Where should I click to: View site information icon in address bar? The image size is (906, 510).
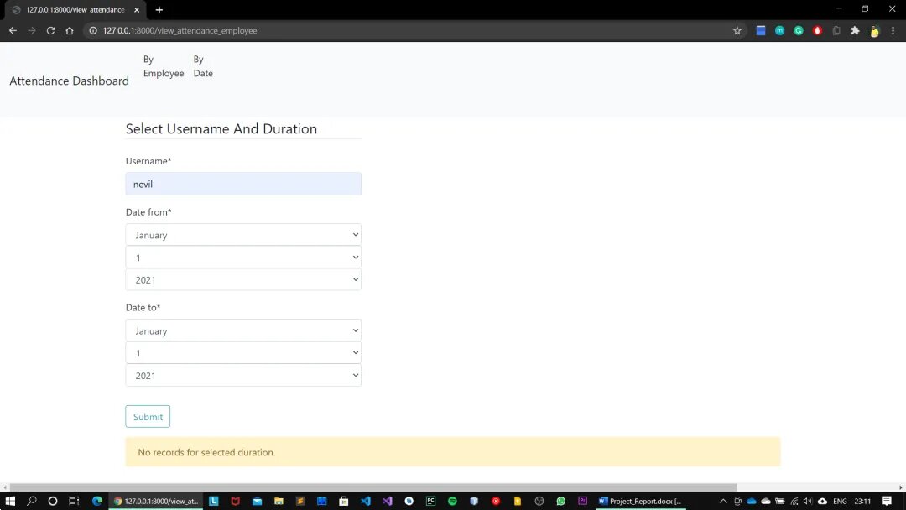[x=93, y=30]
